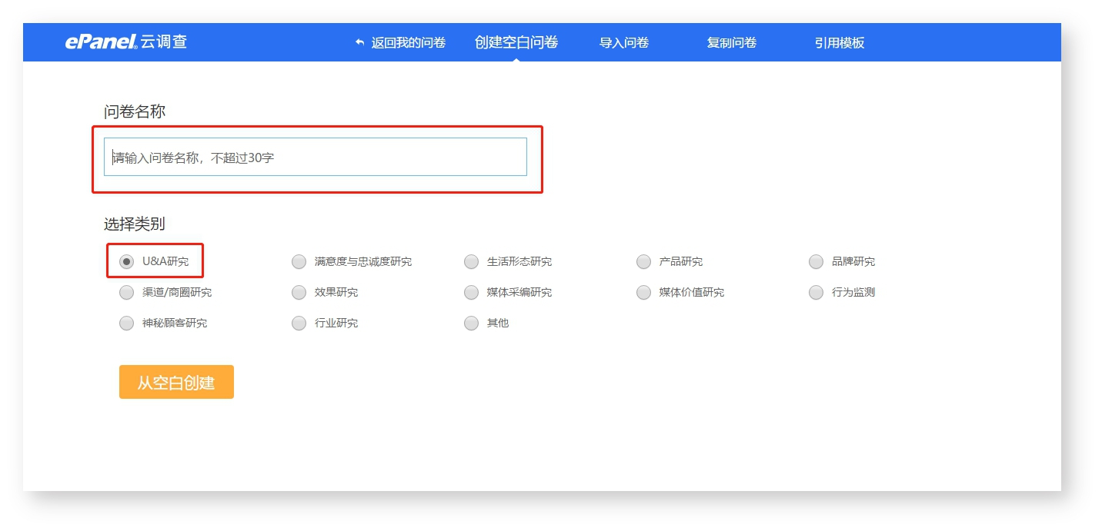Focus the 问卷名称 input field
1102x531 pixels.
click(316, 157)
